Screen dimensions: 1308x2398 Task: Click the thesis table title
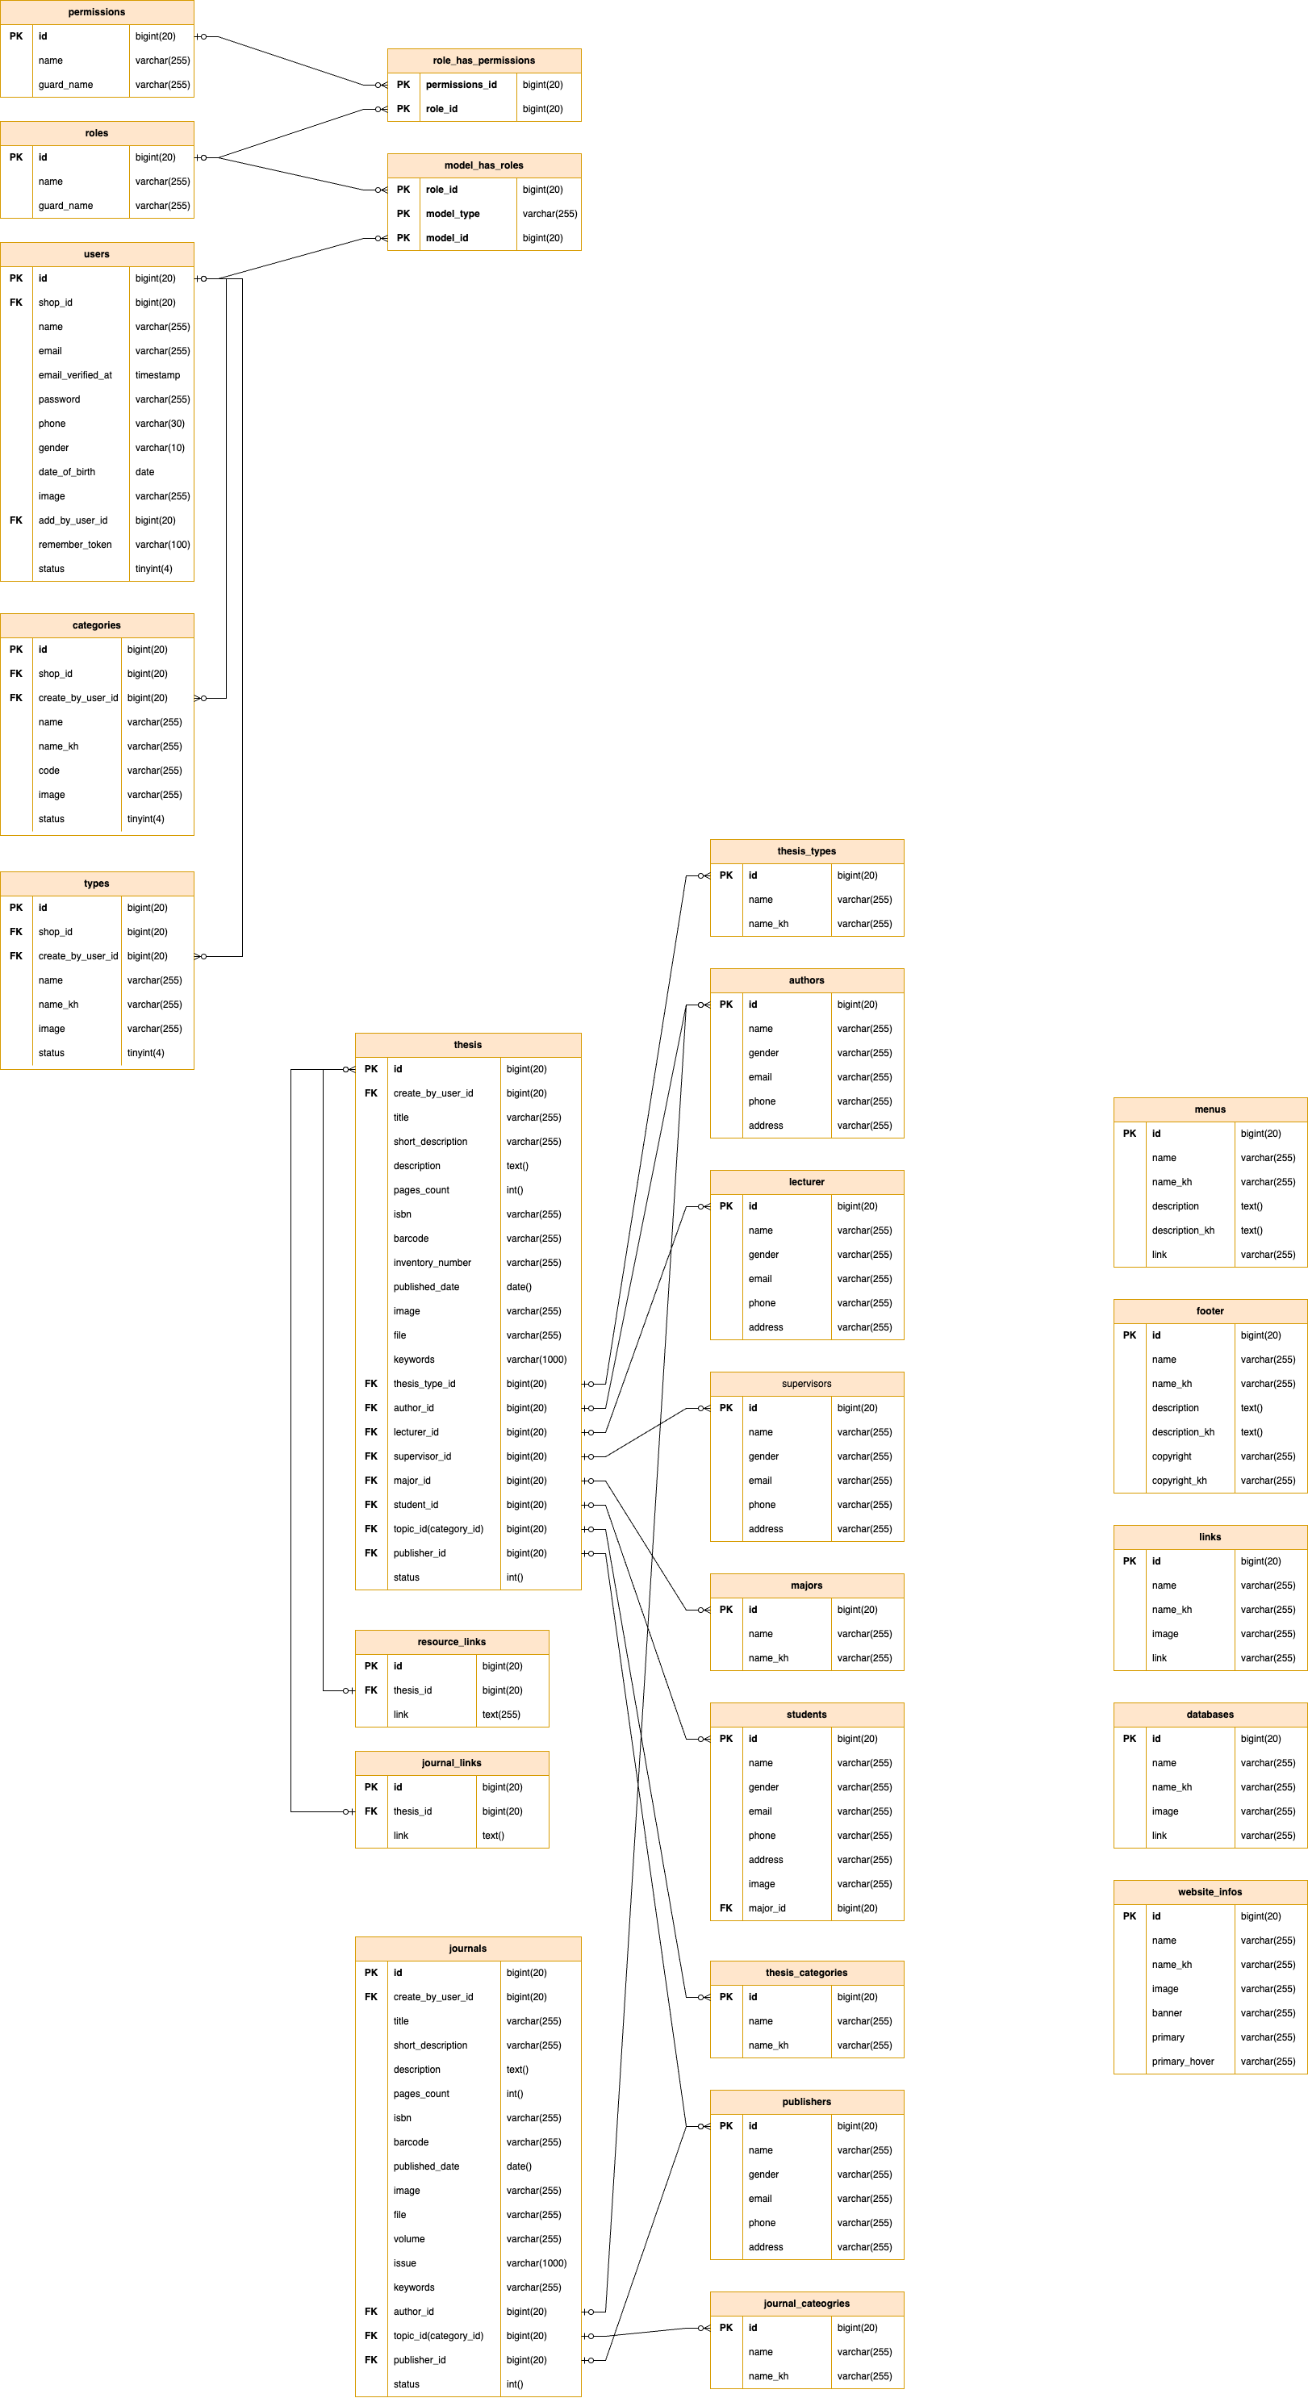467,1044
